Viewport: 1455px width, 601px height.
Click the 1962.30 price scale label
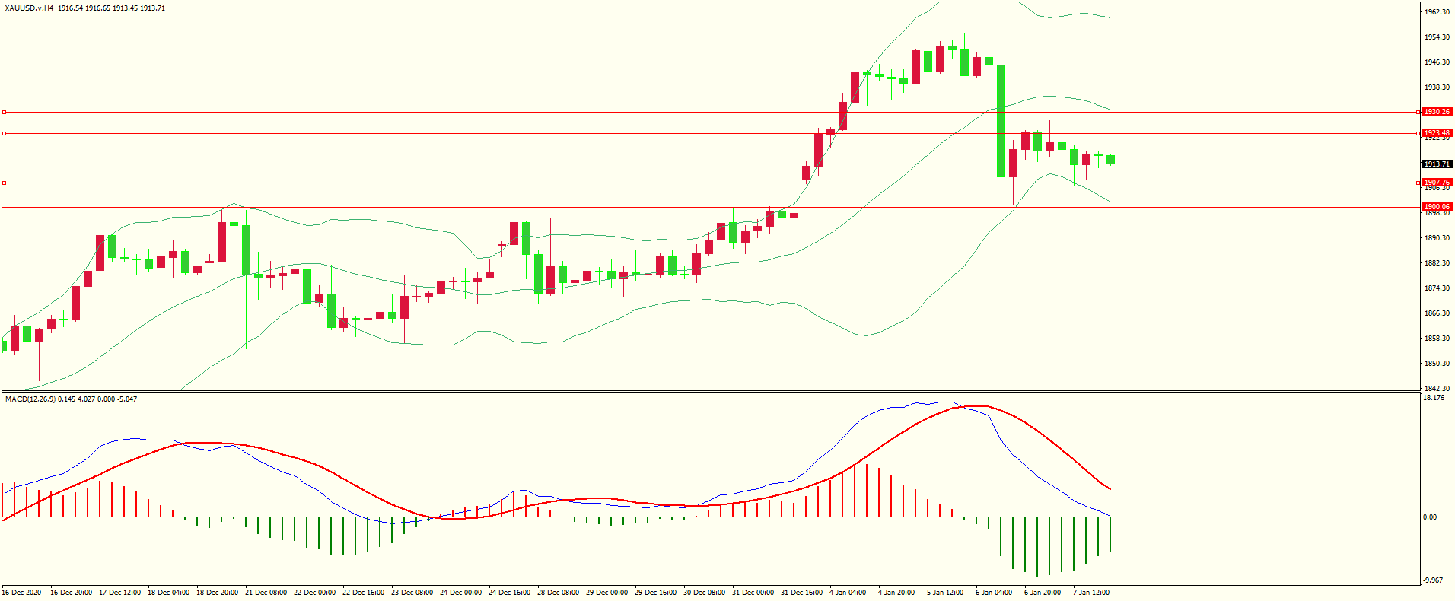pyautogui.click(x=1437, y=12)
